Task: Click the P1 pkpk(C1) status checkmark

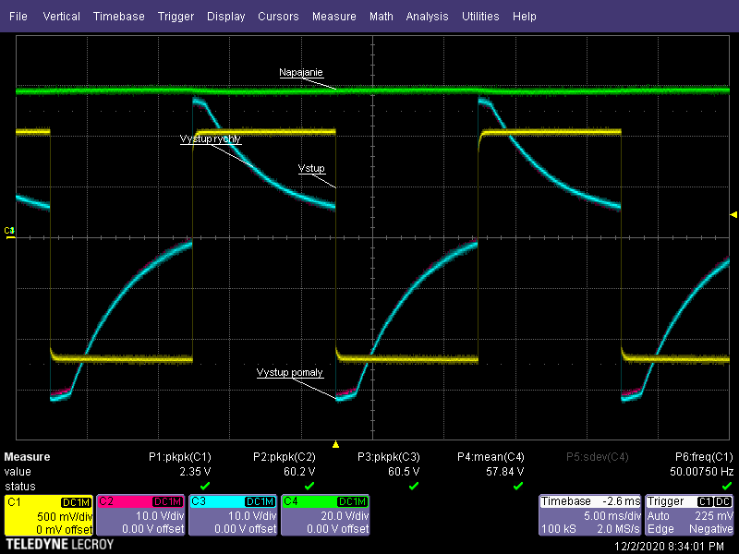Action: pyautogui.click(x=205, y=486)
